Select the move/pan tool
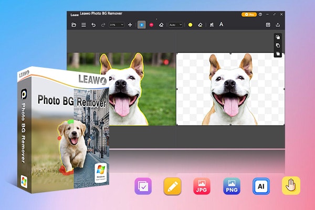This screenshot has width=315, height=210. coord(130,25)
